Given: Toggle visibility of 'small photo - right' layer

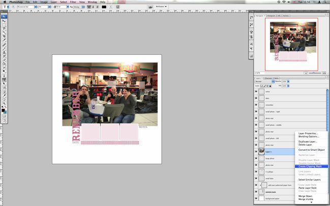Looking at the screenshot, I should click(256, 112).
